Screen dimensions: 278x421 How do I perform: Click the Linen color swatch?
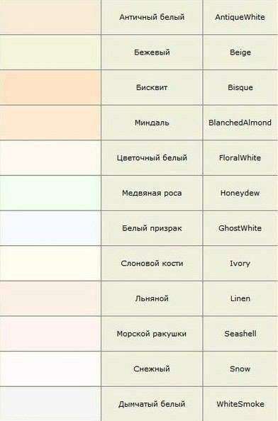click(x=50, y=298)
